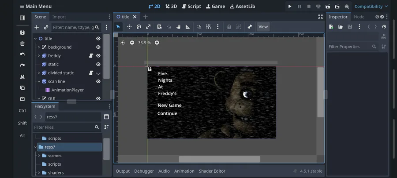Open Shader Editor bottom panel
The height and width of the screenshot is (178, 397).
tap(212, 171)
